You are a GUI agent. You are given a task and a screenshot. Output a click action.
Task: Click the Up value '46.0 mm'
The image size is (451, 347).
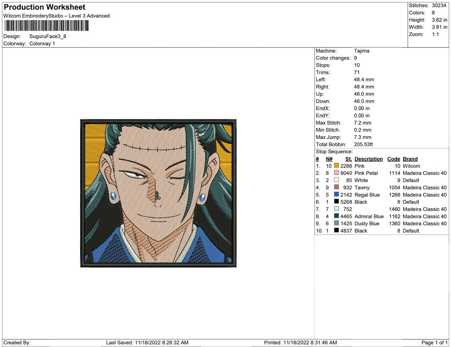click(x=364, y=94)
